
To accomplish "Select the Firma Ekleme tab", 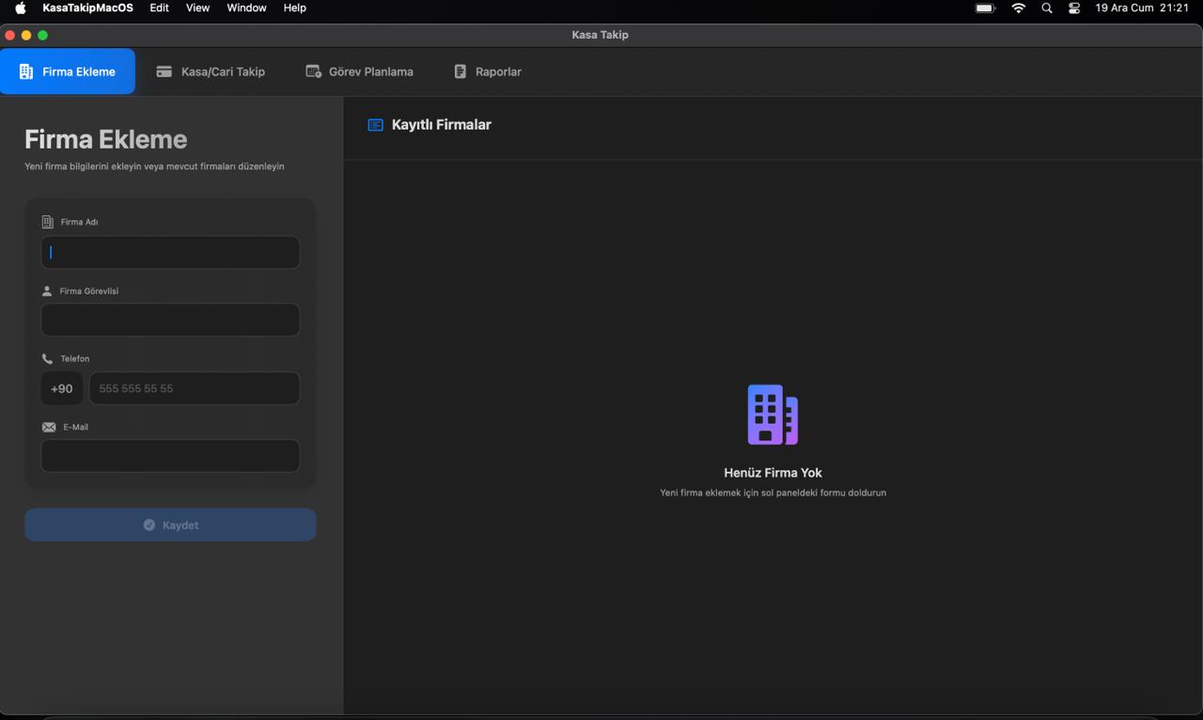I will pos(68,70).
